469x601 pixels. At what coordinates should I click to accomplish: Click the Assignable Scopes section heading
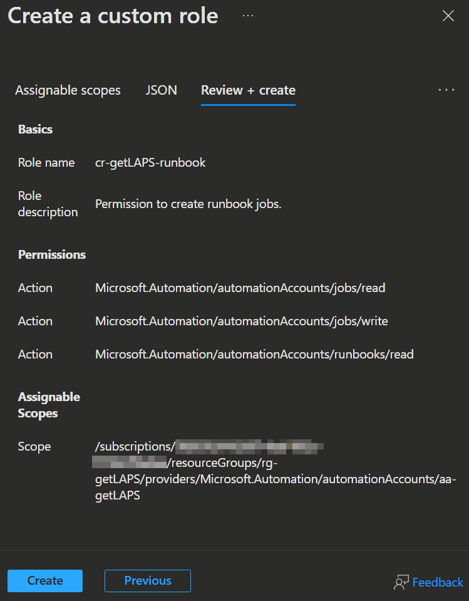tap(49, 405)
